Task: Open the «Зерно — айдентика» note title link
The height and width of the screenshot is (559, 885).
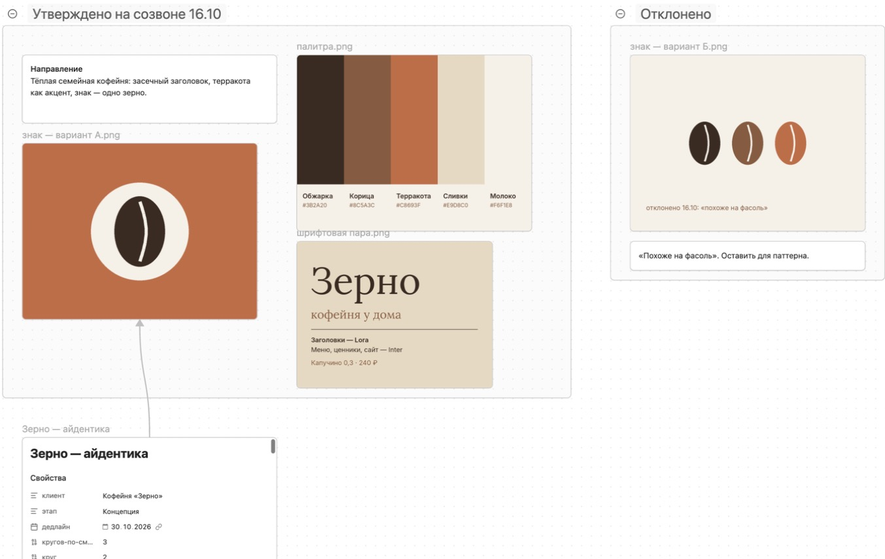Action: pos(66,429)
